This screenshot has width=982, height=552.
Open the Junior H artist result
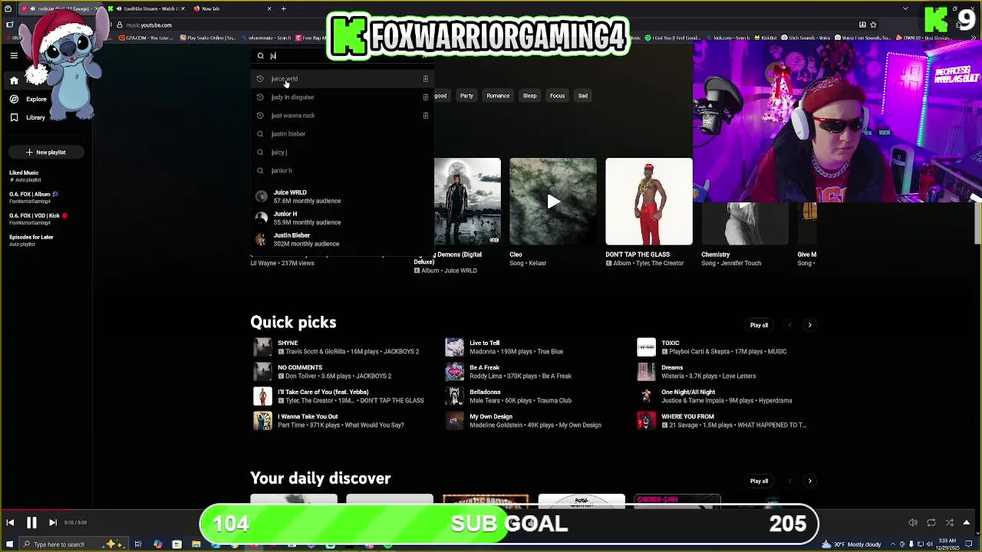(x=343, y=219)
